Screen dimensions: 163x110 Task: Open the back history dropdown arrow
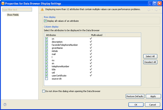[152, 10]
